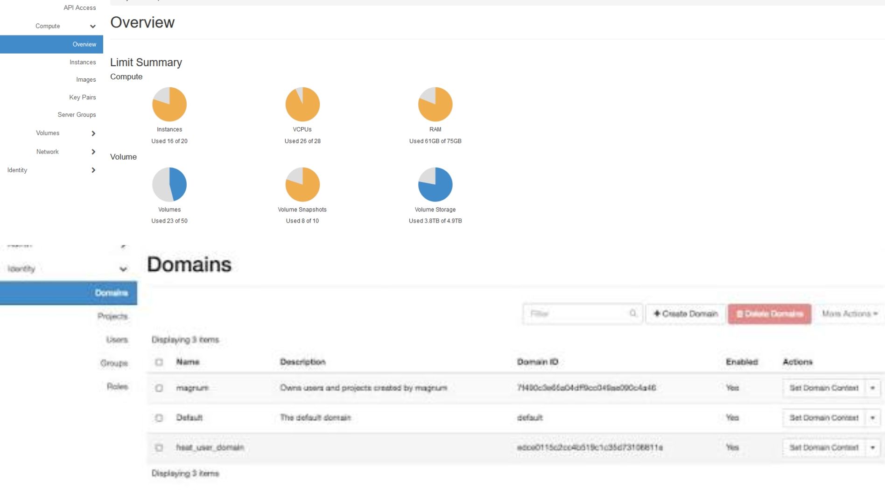Open the magnum row actions dropdown arrow
The width and height of the screenshot is (885, 490).
point(872,388)
